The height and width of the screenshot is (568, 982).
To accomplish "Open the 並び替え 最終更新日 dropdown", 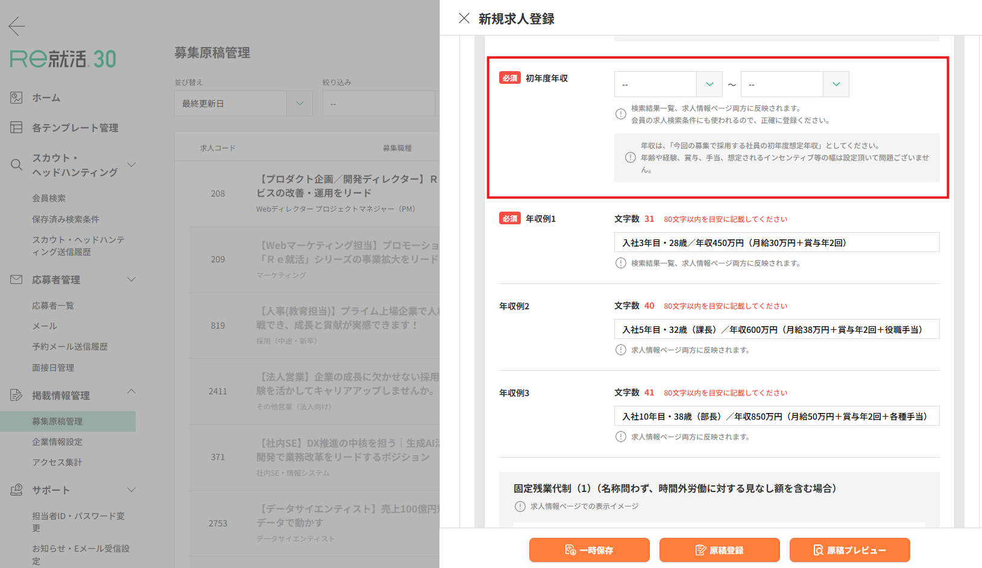I will click(244, 104).
